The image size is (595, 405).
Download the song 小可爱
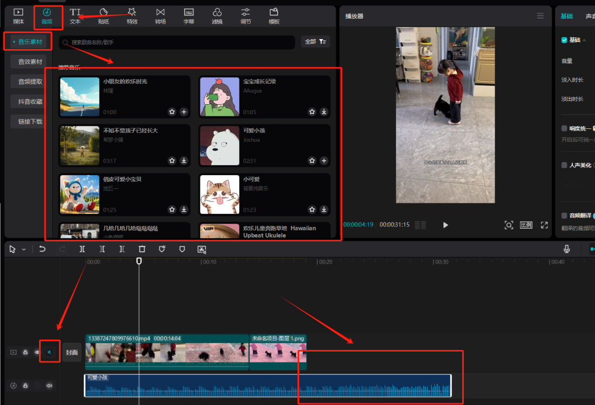[324, 209]
